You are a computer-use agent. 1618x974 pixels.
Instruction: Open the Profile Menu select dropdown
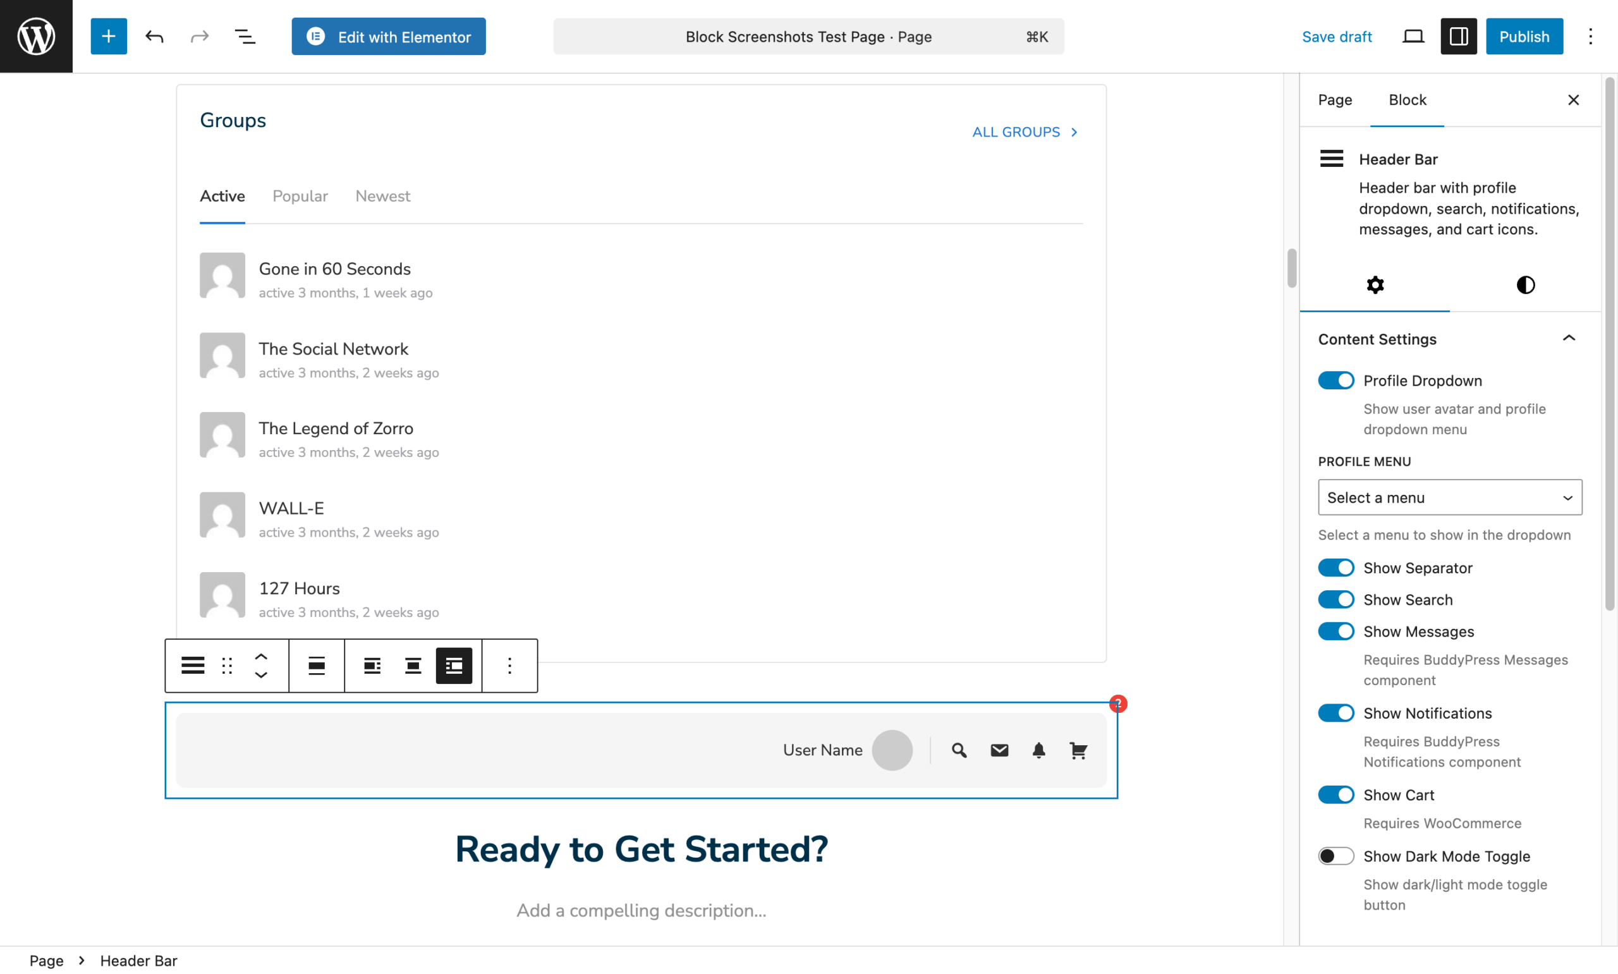1449,497
